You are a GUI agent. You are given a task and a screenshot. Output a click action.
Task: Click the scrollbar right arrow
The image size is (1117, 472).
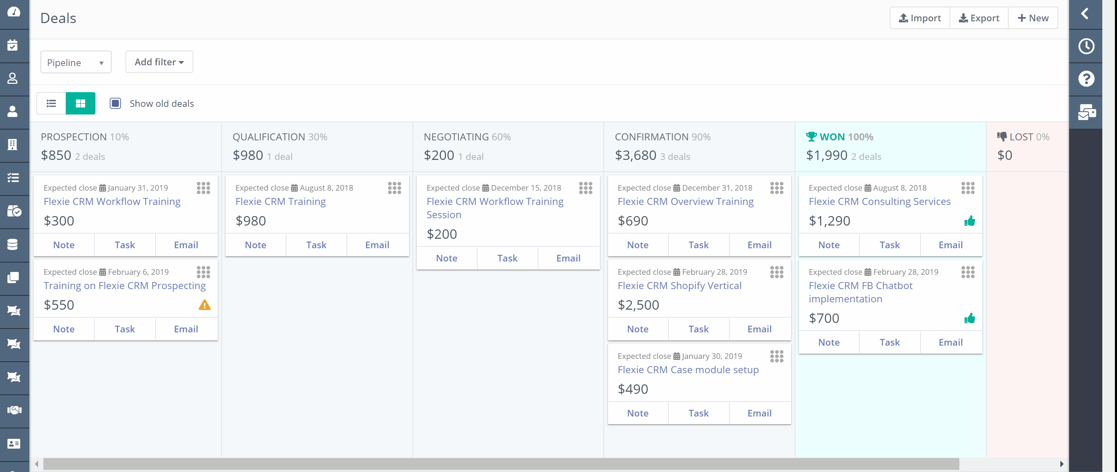[x=1061, y=464]
